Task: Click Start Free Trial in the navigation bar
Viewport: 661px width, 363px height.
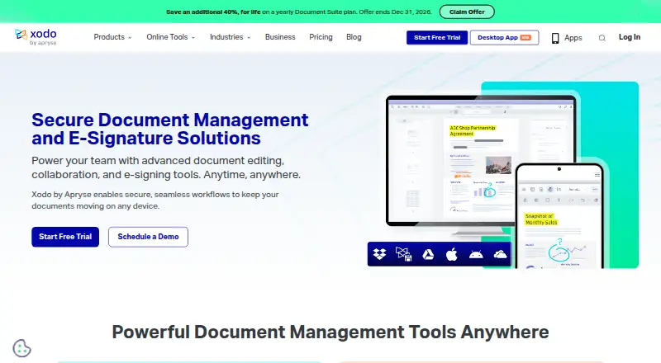Action: coord(437,37)
